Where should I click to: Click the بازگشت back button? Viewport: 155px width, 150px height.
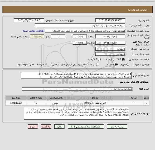(x=46, y=127)
